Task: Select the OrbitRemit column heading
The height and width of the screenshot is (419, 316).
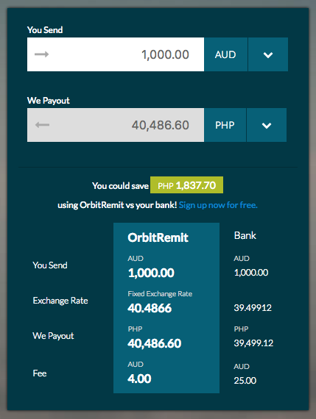Action: [158, 237]
